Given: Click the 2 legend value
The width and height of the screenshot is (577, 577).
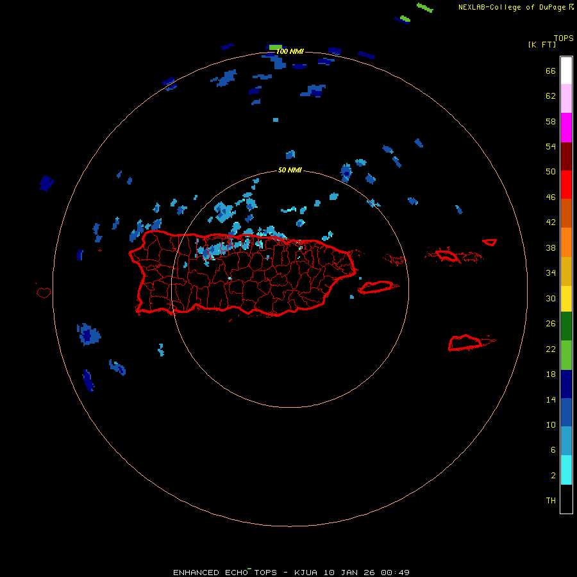Looking at the screenshot, I should pos(553,475).
